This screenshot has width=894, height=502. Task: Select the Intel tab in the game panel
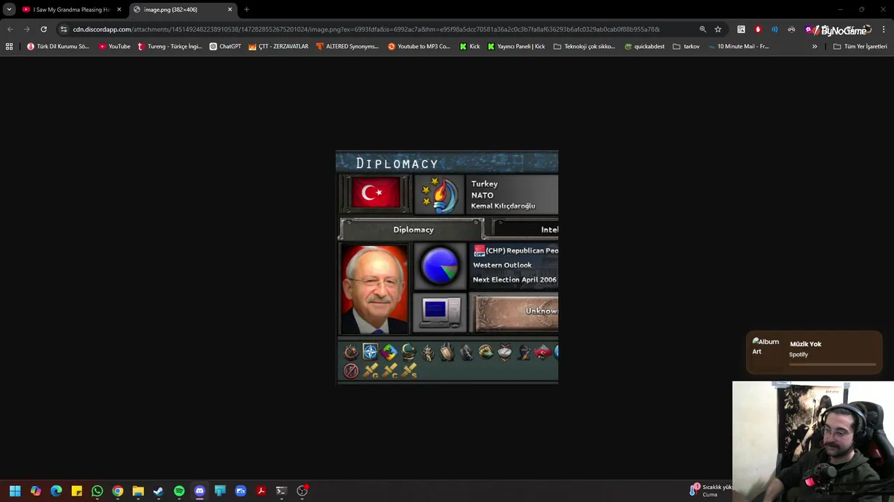coord(525,229)
